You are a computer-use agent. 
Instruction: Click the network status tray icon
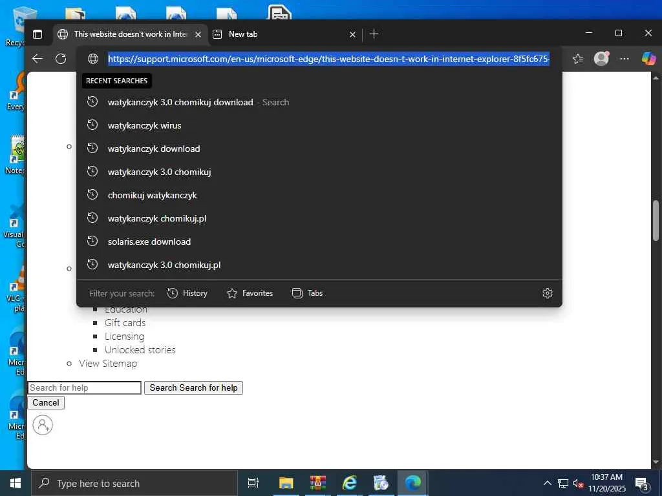tap(563, 483)
